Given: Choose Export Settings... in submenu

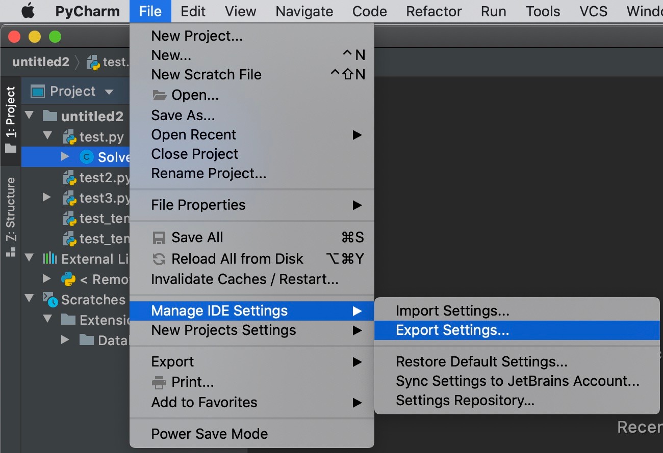Looking at the screenshot, I should (x=517, y=330).
